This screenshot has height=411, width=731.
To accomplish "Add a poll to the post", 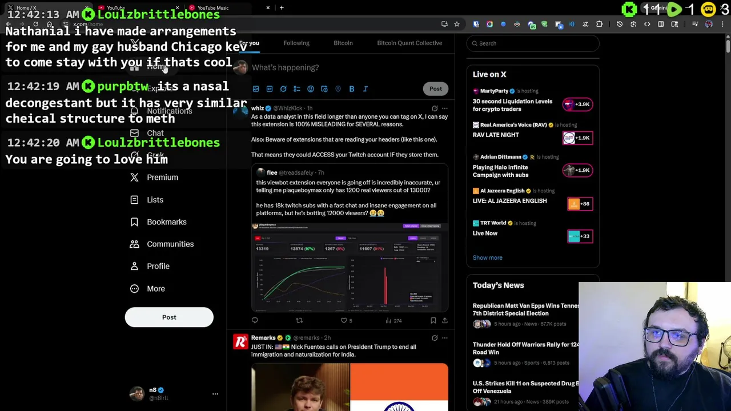I will tap(297, 89).
